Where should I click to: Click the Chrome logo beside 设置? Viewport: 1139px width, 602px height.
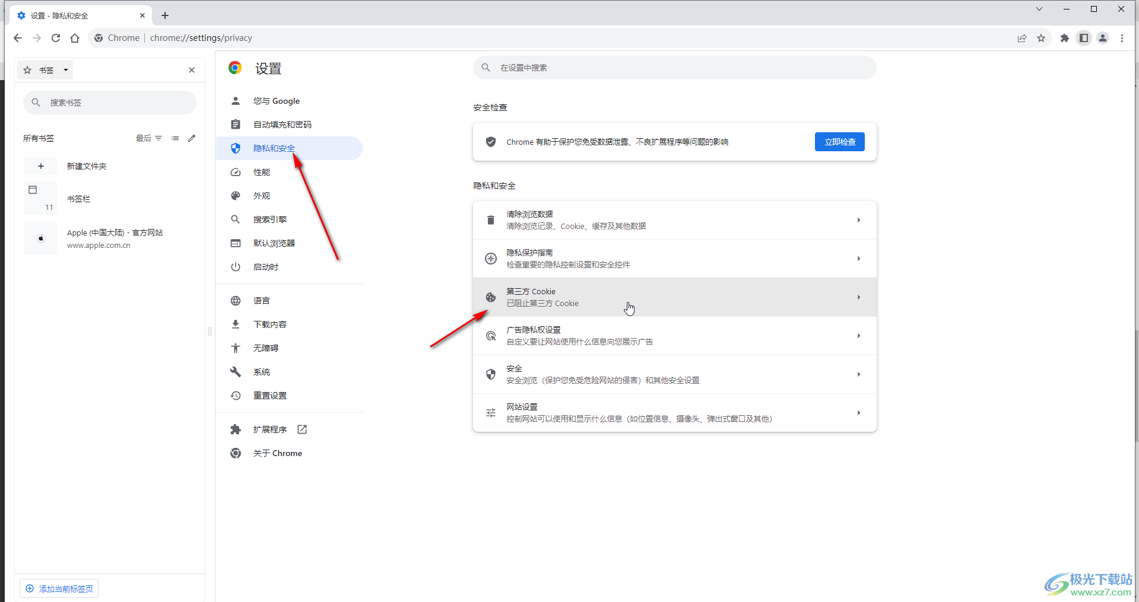[235, 68]
